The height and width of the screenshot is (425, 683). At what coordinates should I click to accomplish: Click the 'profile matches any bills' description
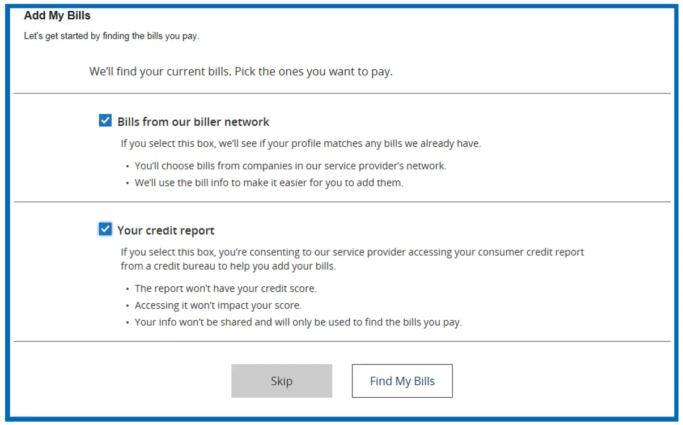click(300, 143)
